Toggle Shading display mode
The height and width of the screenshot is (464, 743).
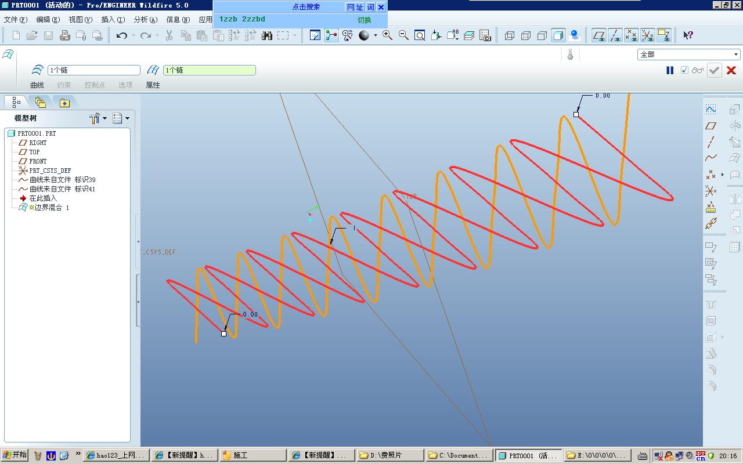(558, 35)
